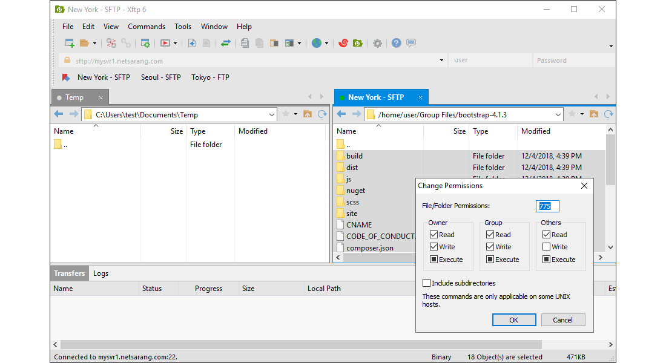The image size is (666, 363).
Task: Switch to the Logs tab
Action: tap(101, 273)
